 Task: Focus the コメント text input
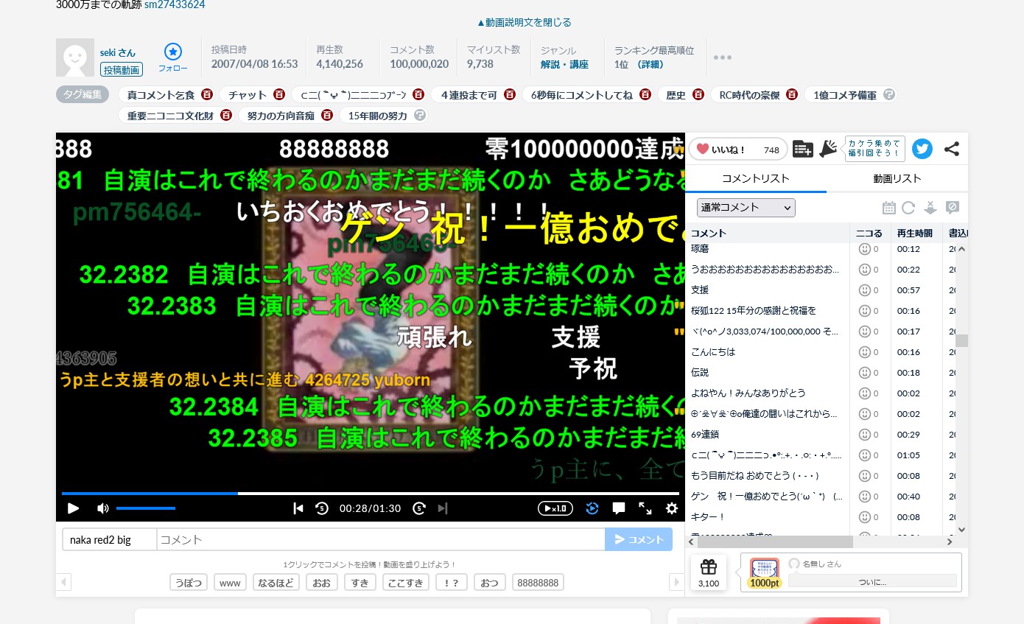pyautogui.click(x=381, y=539)
